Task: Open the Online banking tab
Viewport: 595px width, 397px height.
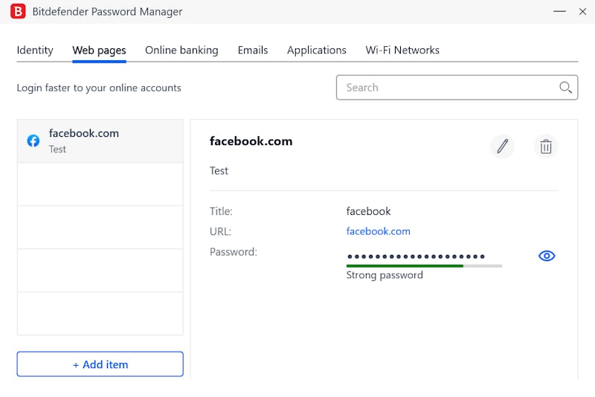Action: point(181,50)
